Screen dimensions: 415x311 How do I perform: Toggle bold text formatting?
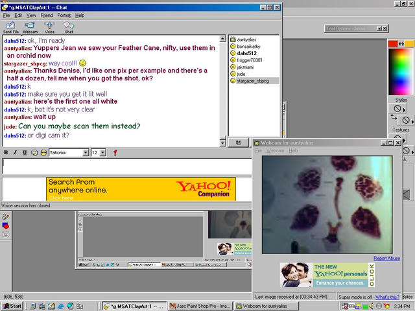point(6,153)
